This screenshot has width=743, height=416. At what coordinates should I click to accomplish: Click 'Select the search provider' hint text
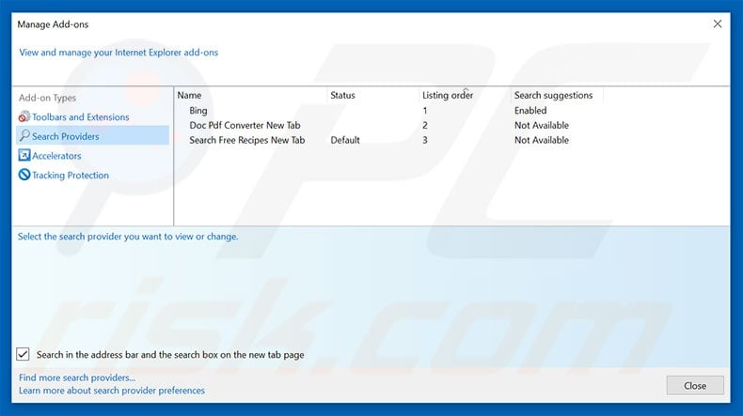(x=128, y=236)
